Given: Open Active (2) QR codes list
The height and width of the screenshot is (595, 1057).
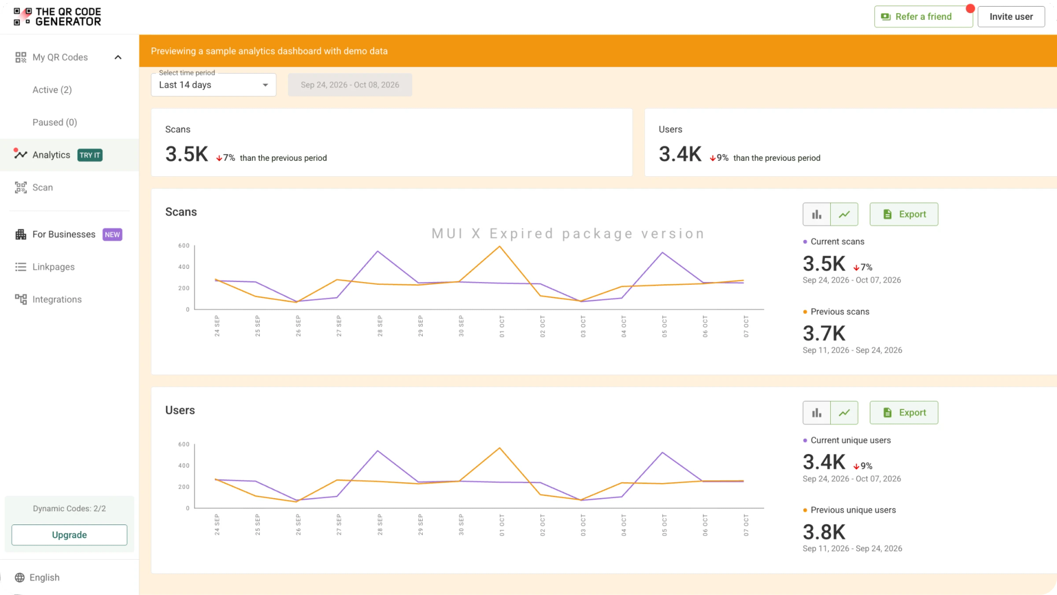Looking at the screenshot, I should tap(52, 90).
